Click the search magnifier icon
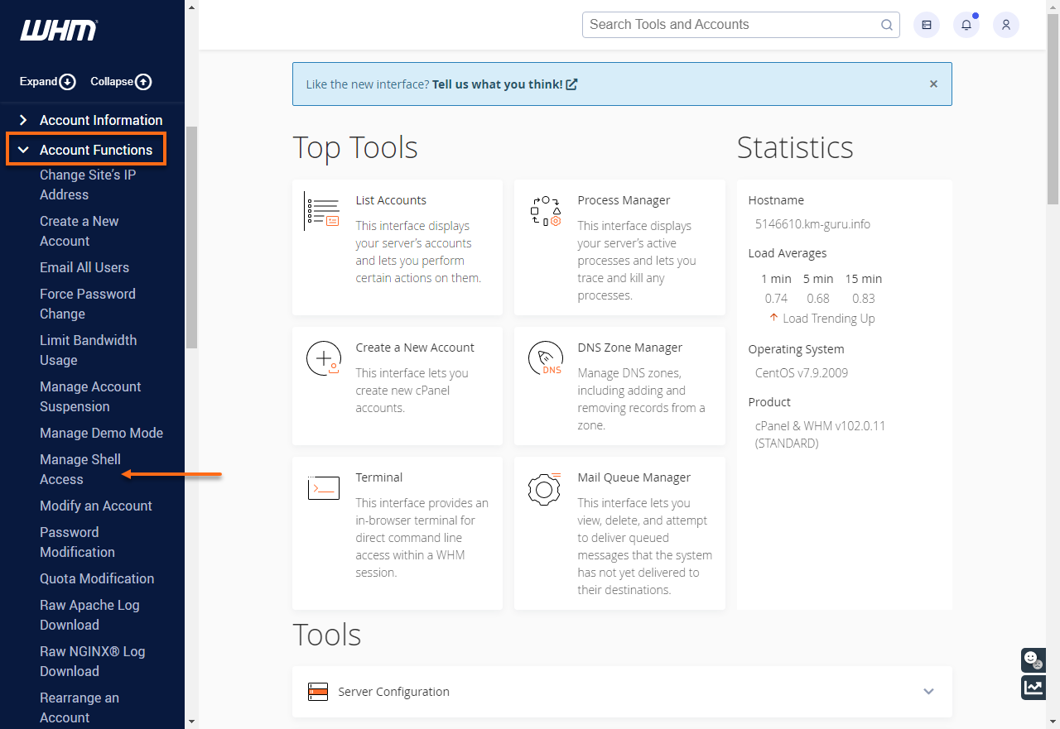This screenshot has width=1060, height=729. [x=886, y=25]
